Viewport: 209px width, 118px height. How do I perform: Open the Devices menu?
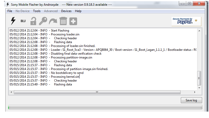[66, 11]
